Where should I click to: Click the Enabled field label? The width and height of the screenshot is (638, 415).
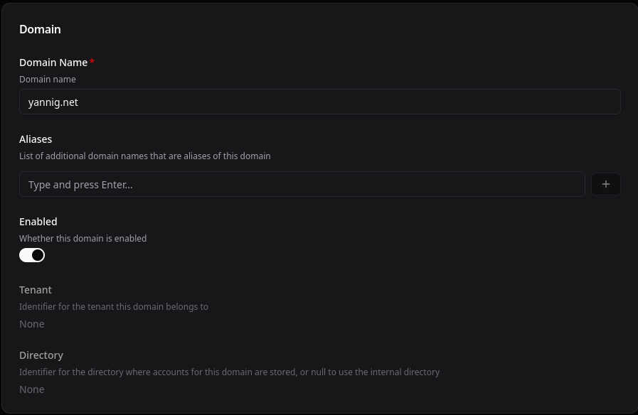pyautogui.click(x=38, y=222)
